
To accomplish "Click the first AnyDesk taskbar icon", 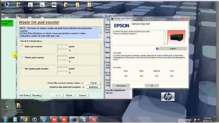I will 54,120.
